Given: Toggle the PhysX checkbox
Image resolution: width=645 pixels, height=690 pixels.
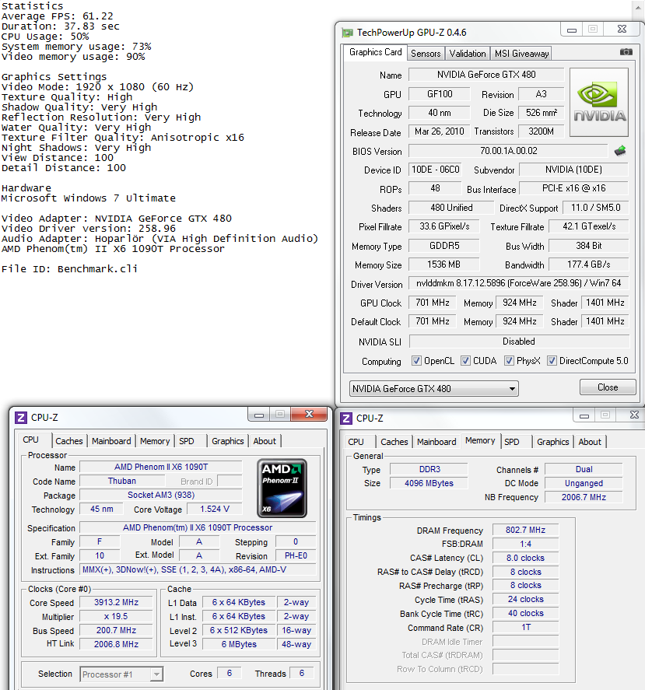Looking at the screenshot, I should coord(509,361).
